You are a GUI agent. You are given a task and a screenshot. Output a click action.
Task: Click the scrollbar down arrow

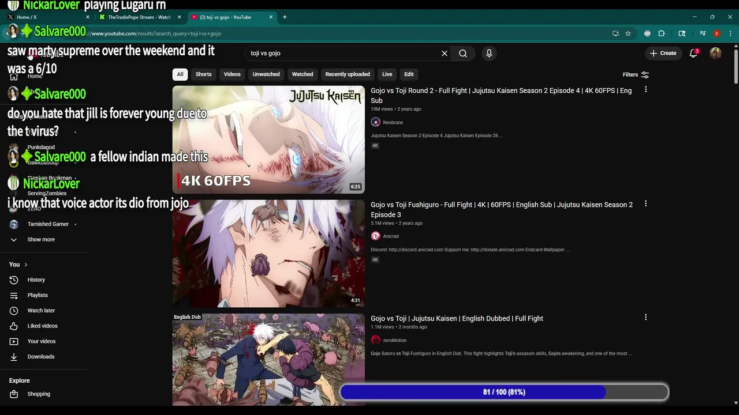[x=736, y=403]
